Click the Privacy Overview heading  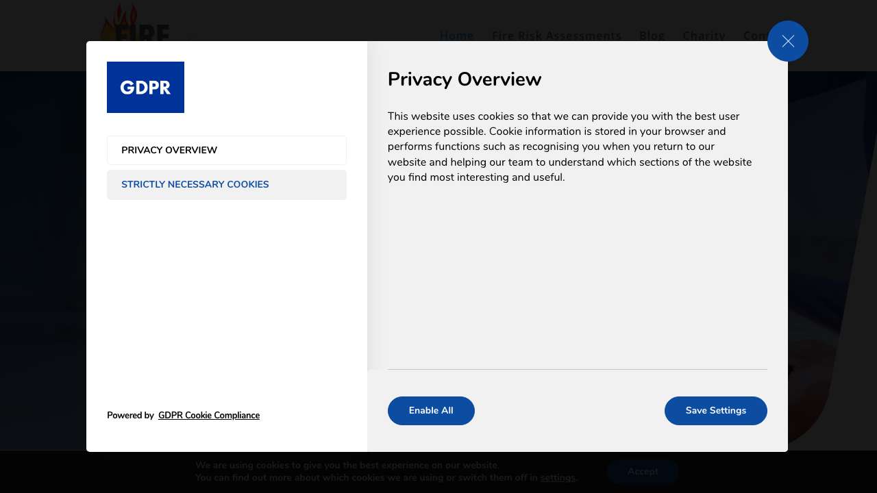[x=465, y=79]
